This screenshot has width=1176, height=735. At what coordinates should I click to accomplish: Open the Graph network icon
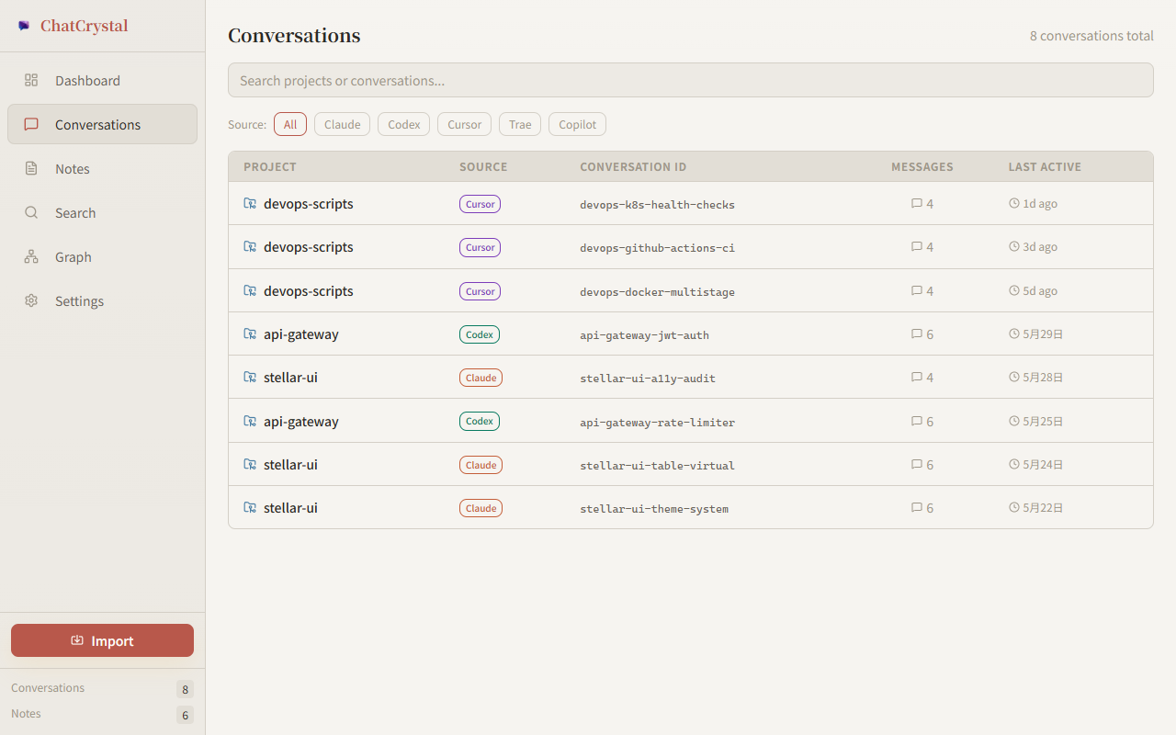point(31,256)
